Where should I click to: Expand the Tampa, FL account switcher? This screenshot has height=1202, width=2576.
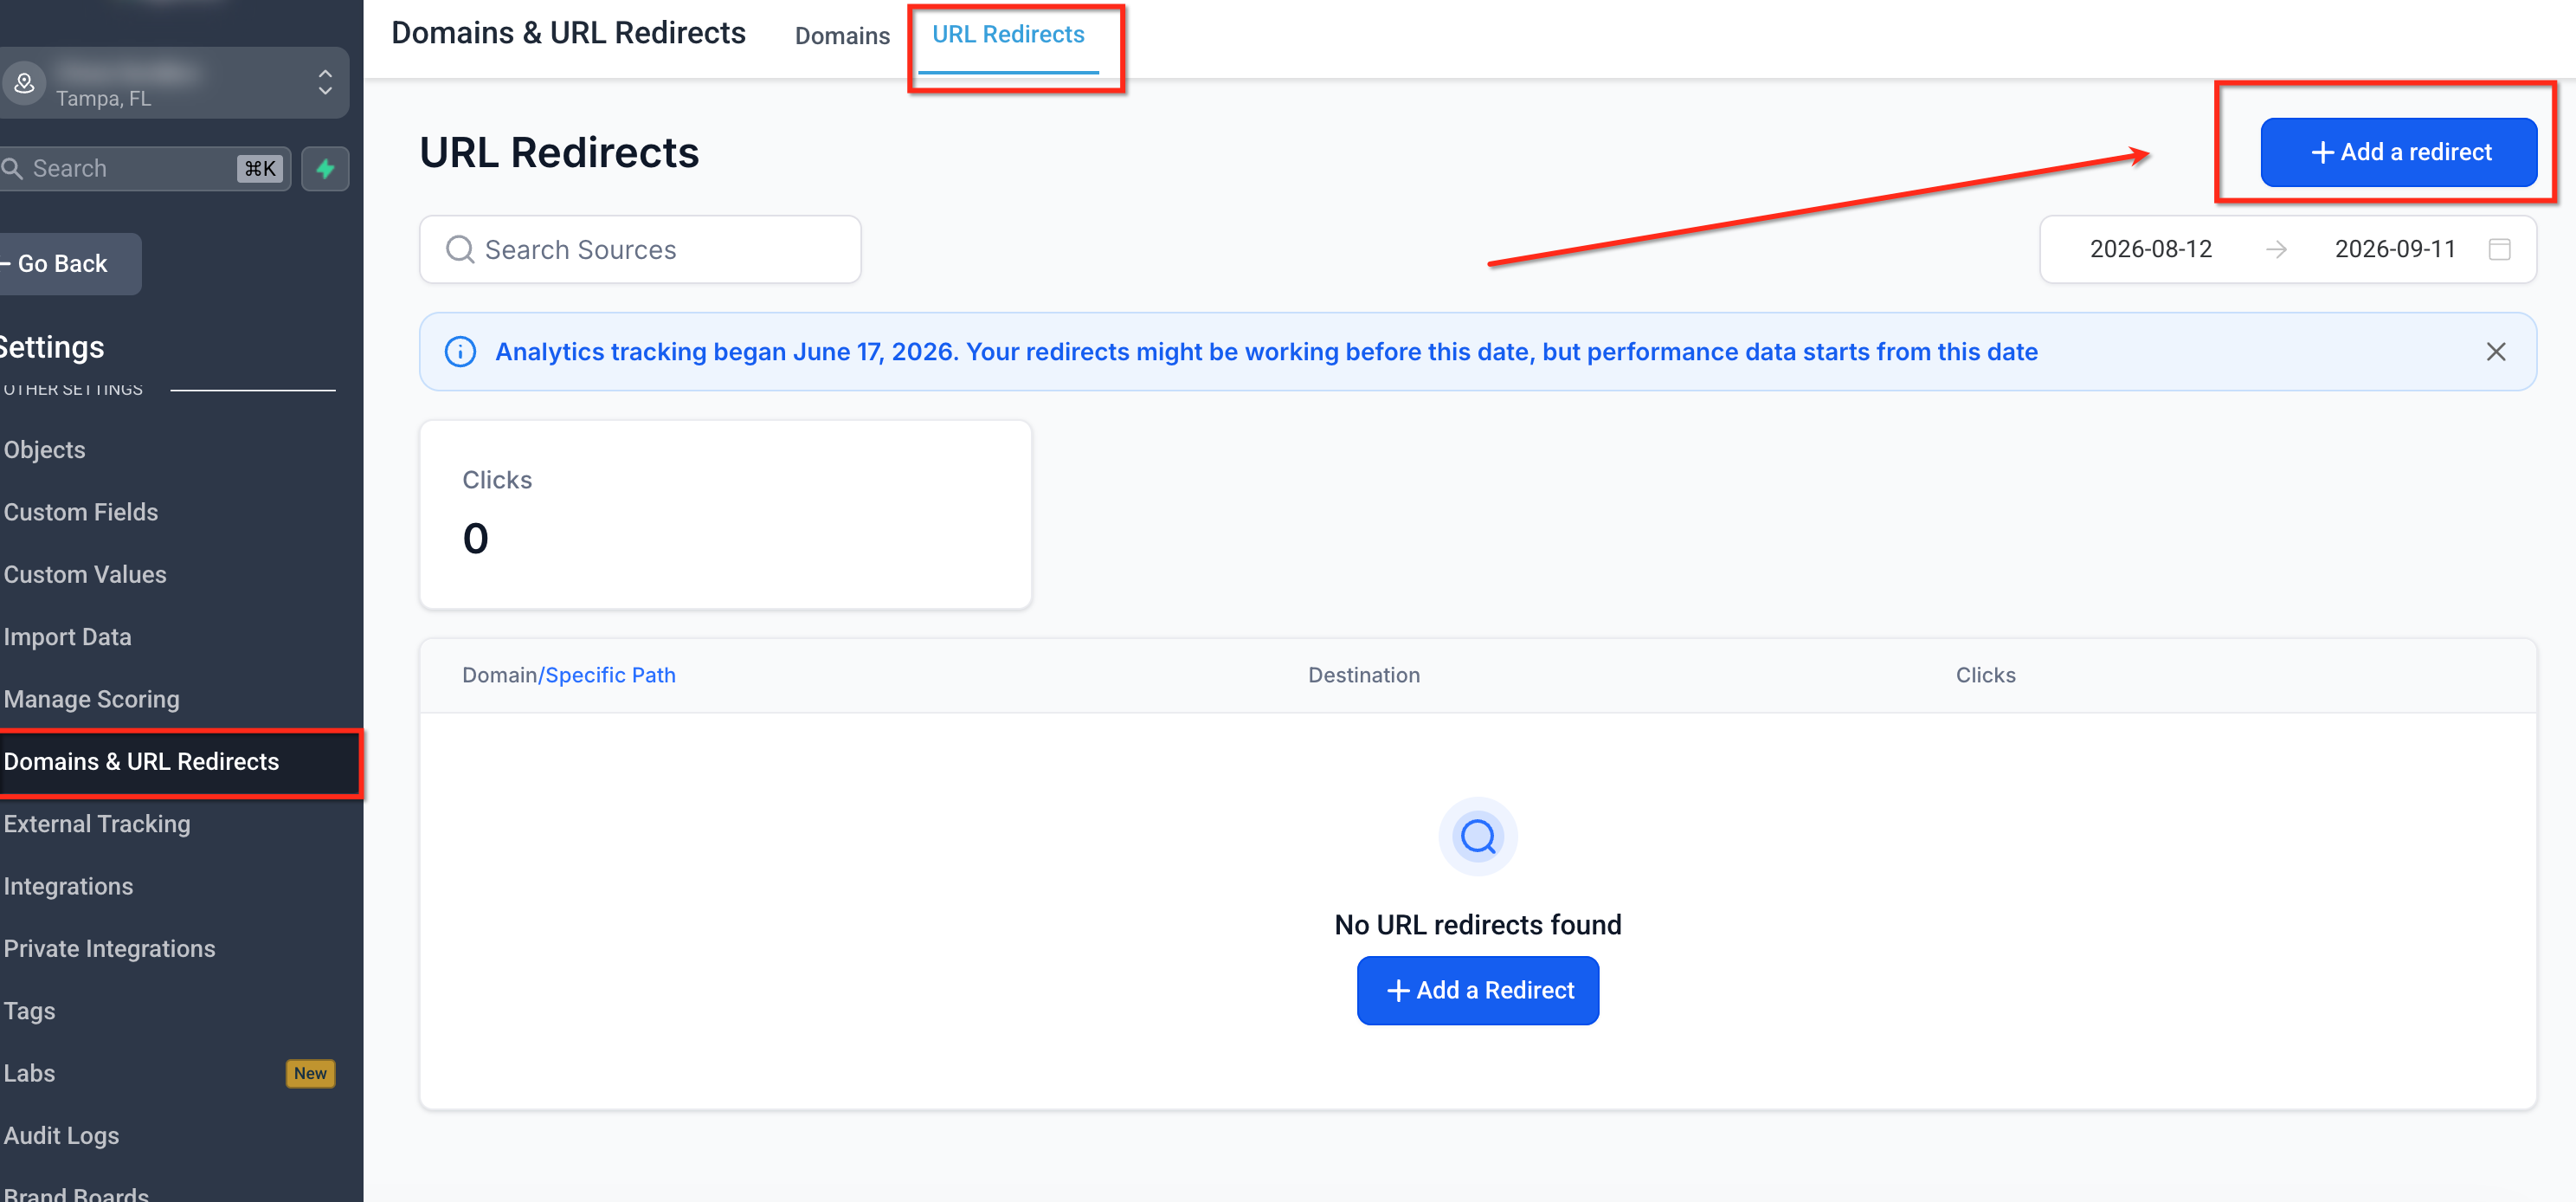point(325,82)
